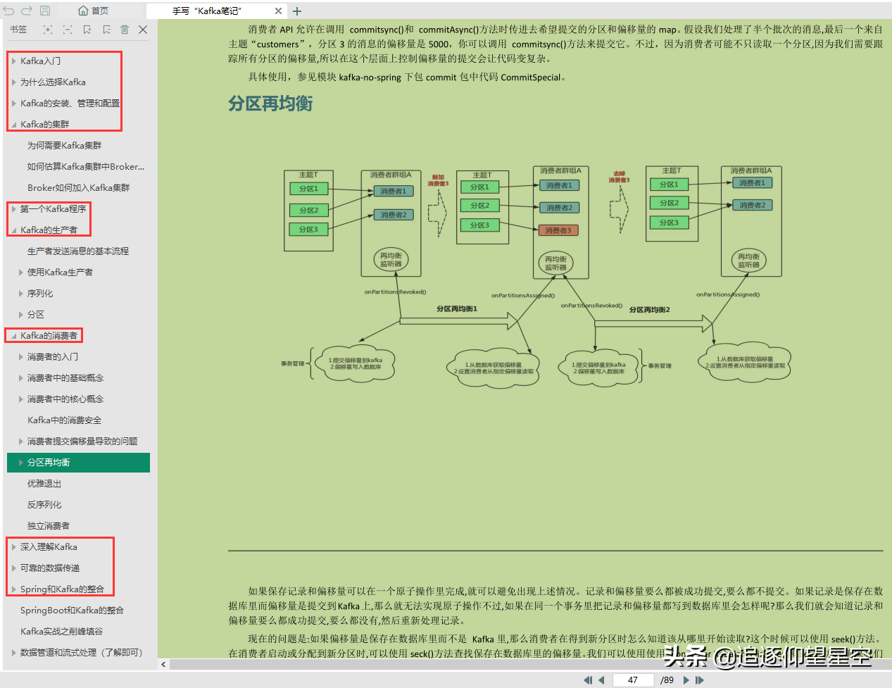Expand the 消费者中的核心概念 bookmark
This screenshot has height=688, width=892.
click(x=21, y=399)
